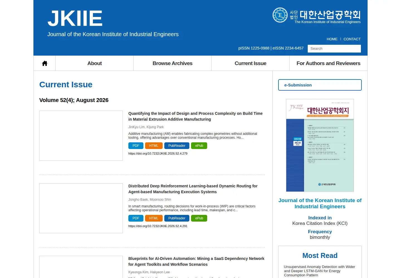Go to the home icon in navigation bar
This screenshot has width=401, height=278.
(x=45, y=63)
